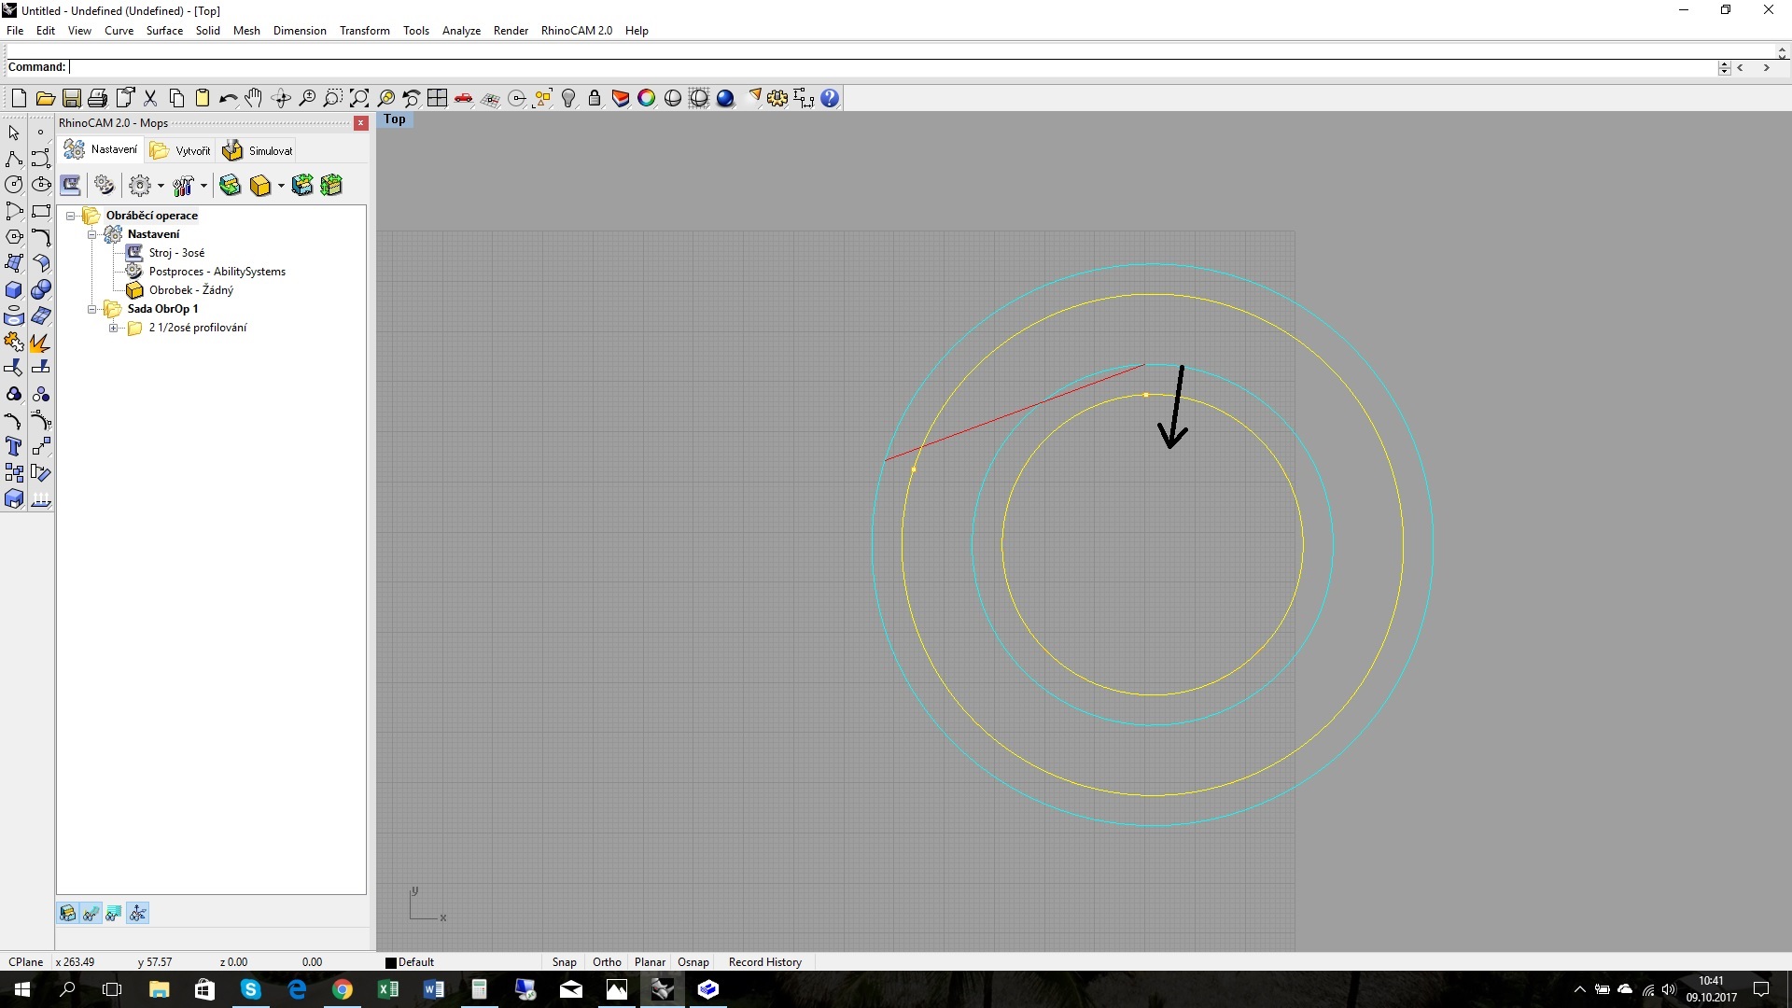Image resolution: width=1792 pixels, height=1008 pixels.
Task: Click the Circle tool in left sidebar
Action: [14, 185]
